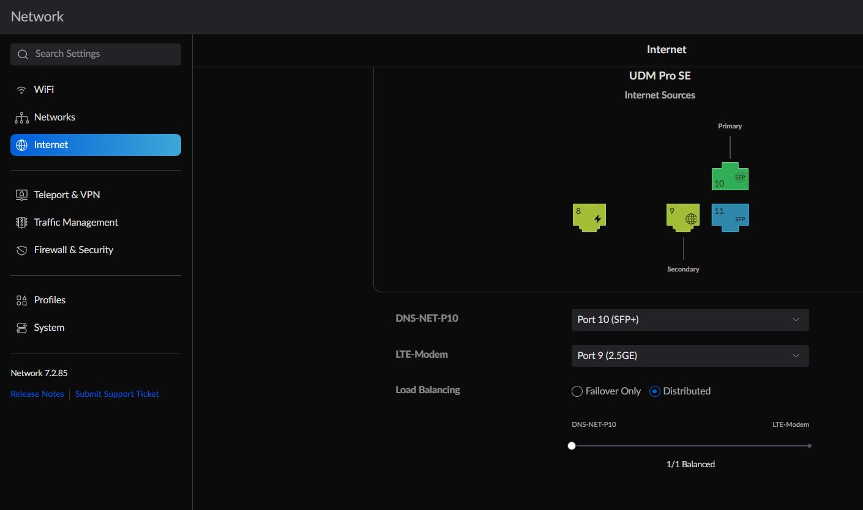The height and width of the screenshot is (510, 863).
Task: Click the load balancing slider handle
Action: pos(572,446)
